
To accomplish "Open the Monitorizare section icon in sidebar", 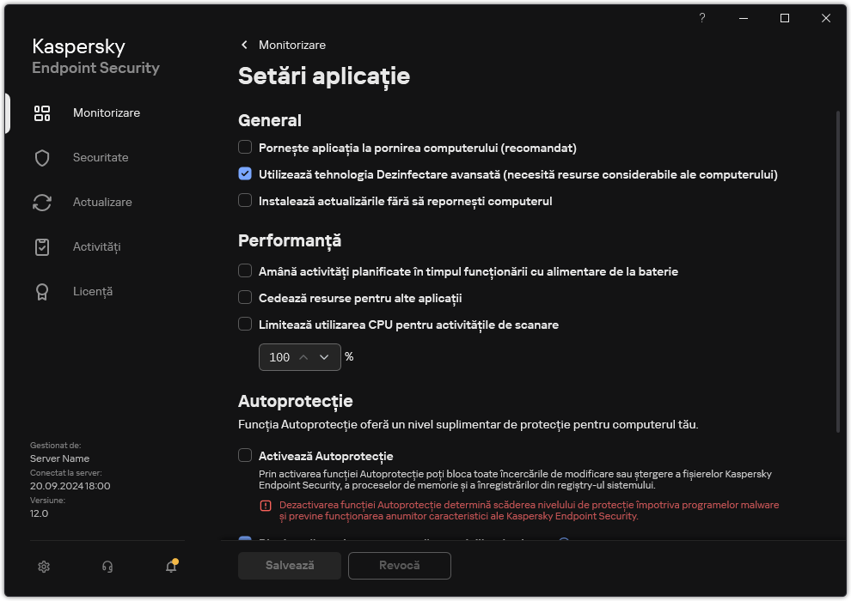I will (x=42, y=112).
